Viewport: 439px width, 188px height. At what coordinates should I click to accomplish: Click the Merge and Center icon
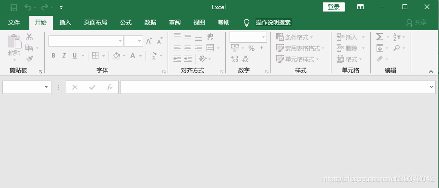210,48
